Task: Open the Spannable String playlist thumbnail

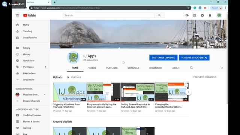Action: coord(138,131)
